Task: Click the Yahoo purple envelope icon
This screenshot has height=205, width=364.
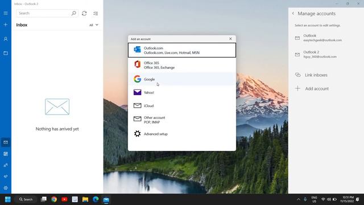Action: pos(137,92)
